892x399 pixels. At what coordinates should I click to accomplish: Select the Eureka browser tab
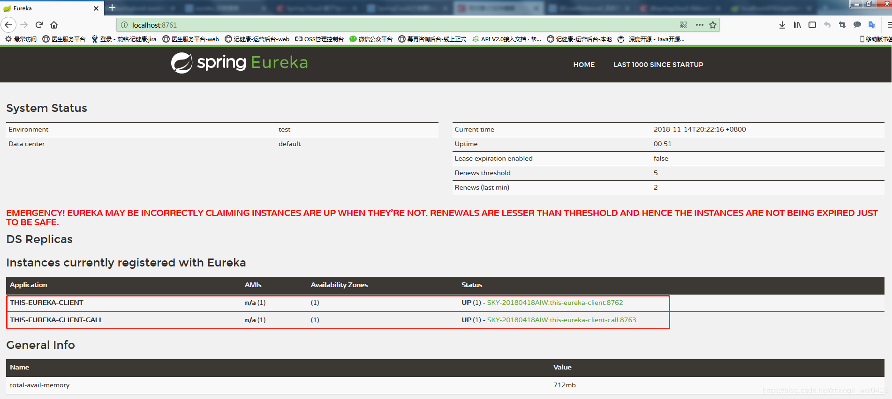click(51, 8)
